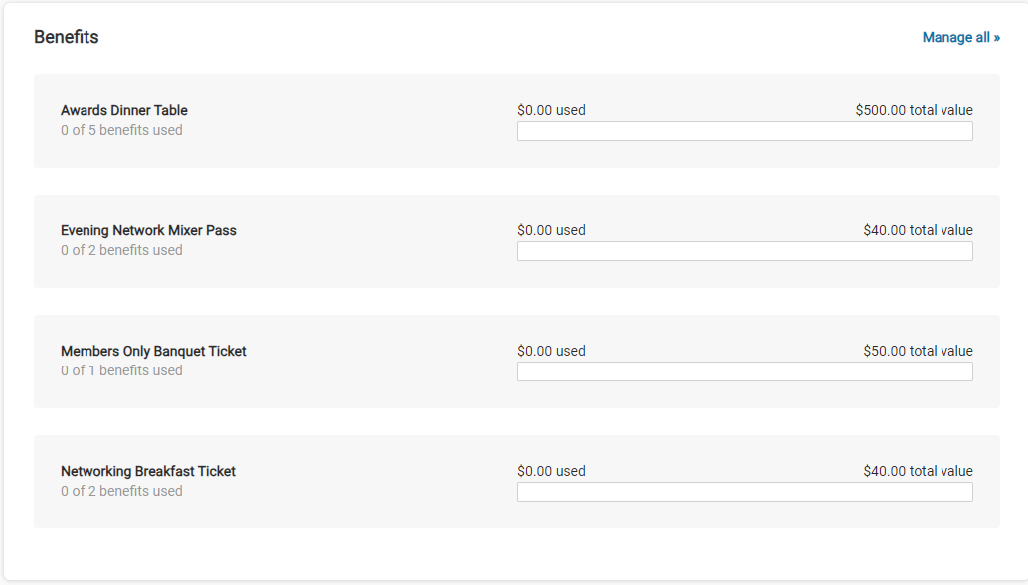
Task: Click the $50.00 total value label
Action: pyautogui.click(x=918, y=352)
